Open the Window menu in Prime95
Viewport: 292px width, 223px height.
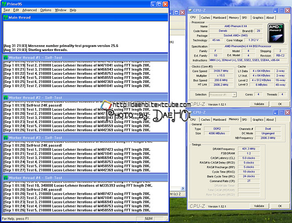(x=61, y=10)
